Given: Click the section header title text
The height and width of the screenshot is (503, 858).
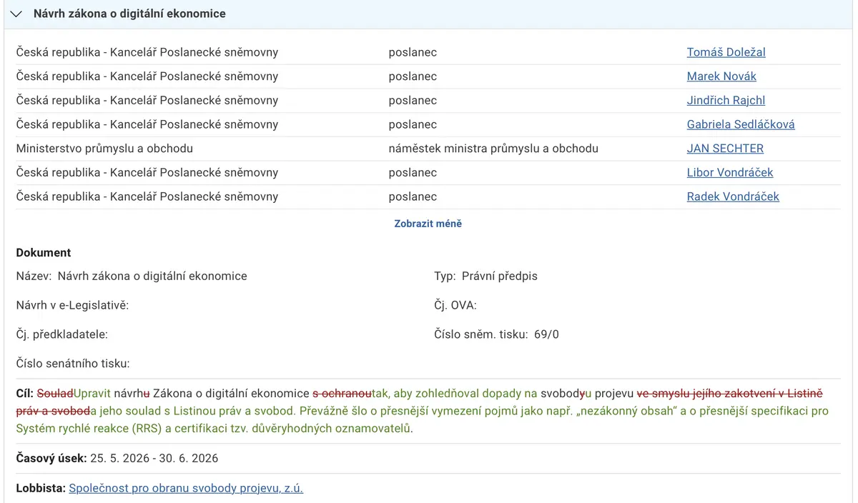Looking at the screenshot, I should (x=129, y=14).
